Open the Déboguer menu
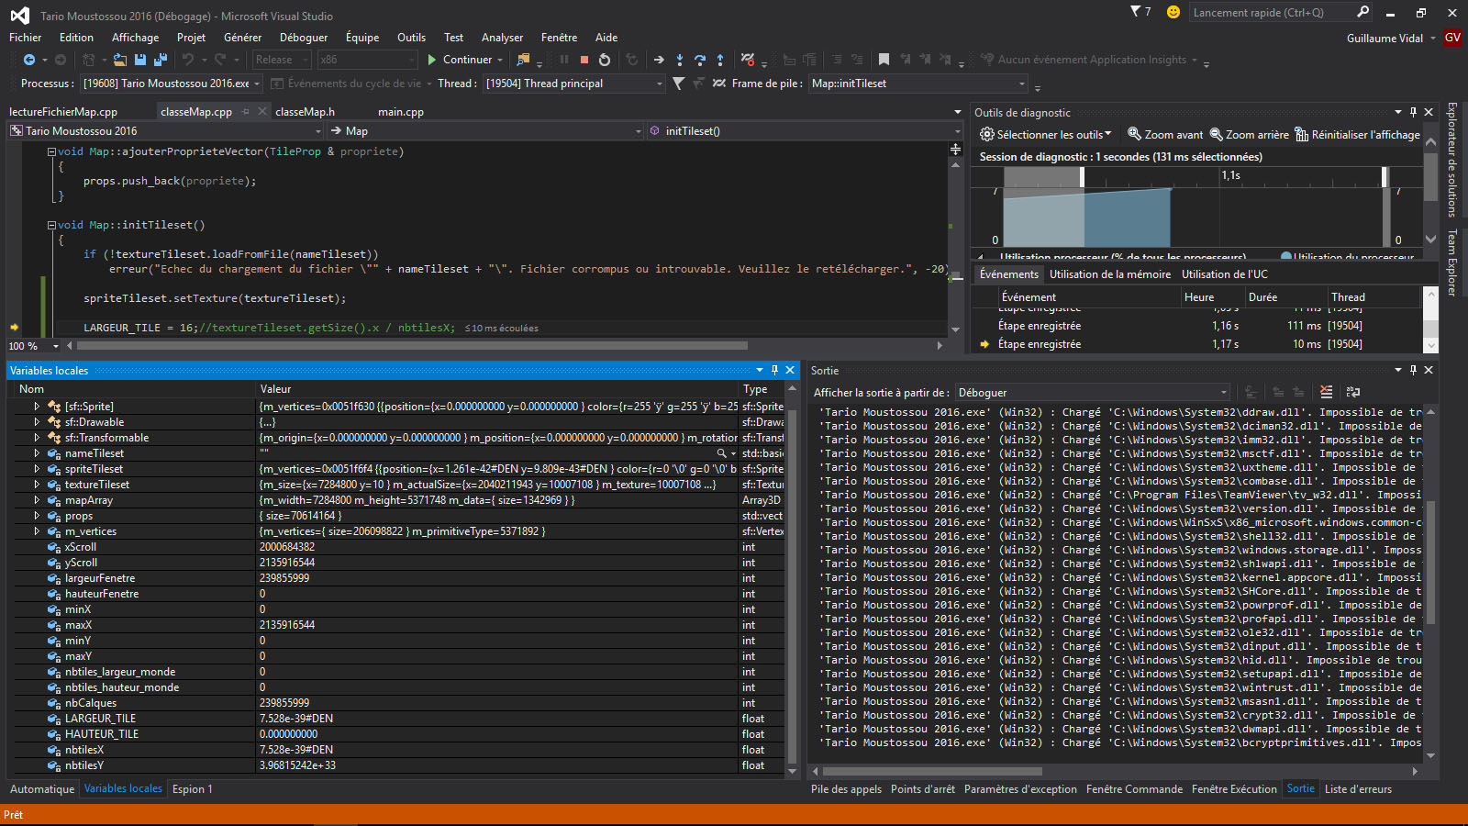The image size is (1468, 826). (x=304, y=38)
